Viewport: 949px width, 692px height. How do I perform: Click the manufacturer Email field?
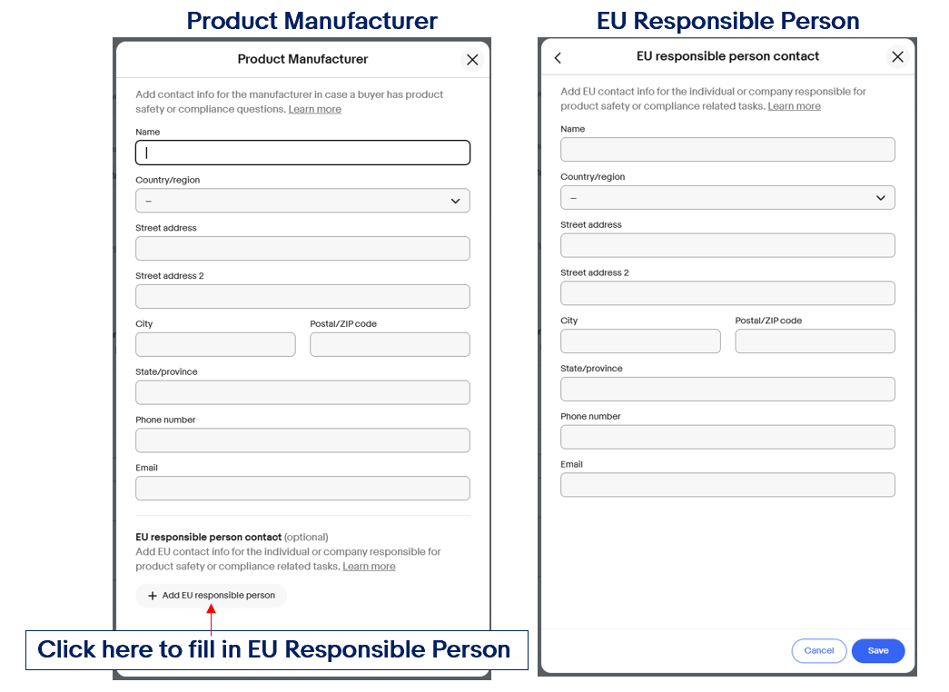pos(302,489)
